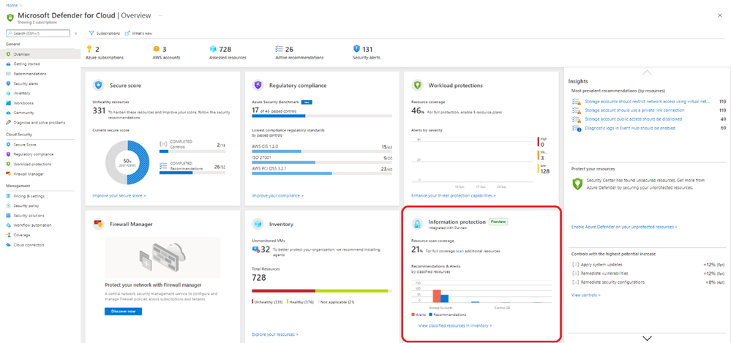Screen dimensions: 731x343
Task: Select Workload protections in the sidebar
Action: [32, 164]
